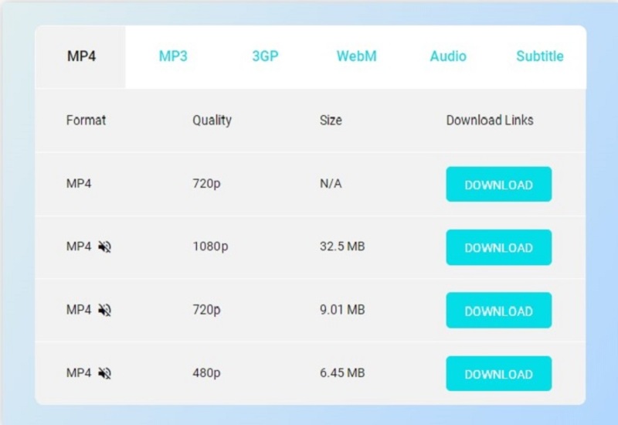Click the no-audio icon in the 9.01 MB row
The width and height of the screenshot is (618, 425).
tap(105, 310)
